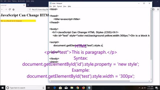Select the avascript tab
Screen dimensions: 160x90
pos(13,5)
